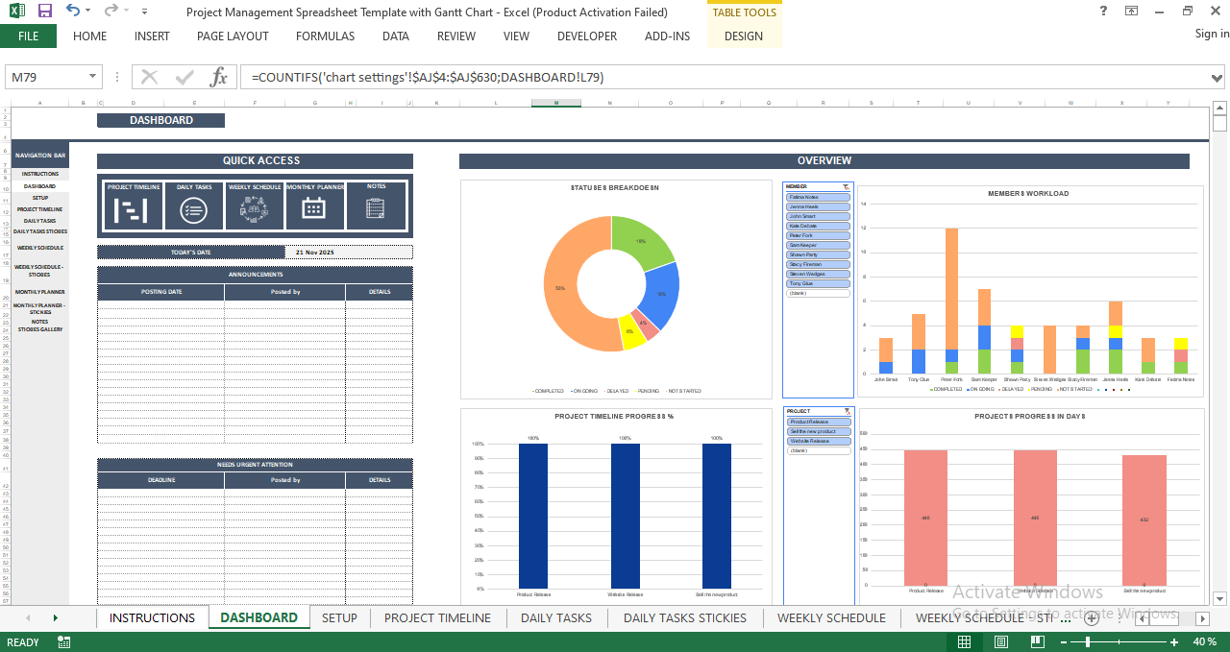Select Fatima Notes in Member slicer

click(818, 196)
